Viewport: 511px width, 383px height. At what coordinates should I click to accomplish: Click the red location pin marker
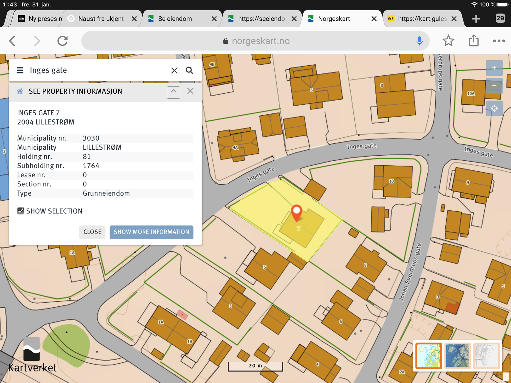(x=296, y=213)
